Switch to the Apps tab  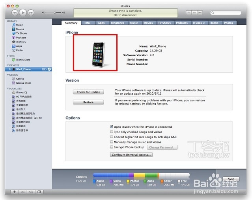[101, 23]
